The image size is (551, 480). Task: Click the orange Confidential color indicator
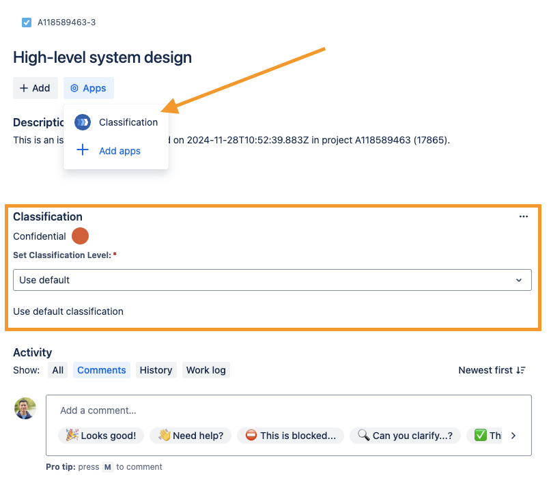[x=80, y=236]
